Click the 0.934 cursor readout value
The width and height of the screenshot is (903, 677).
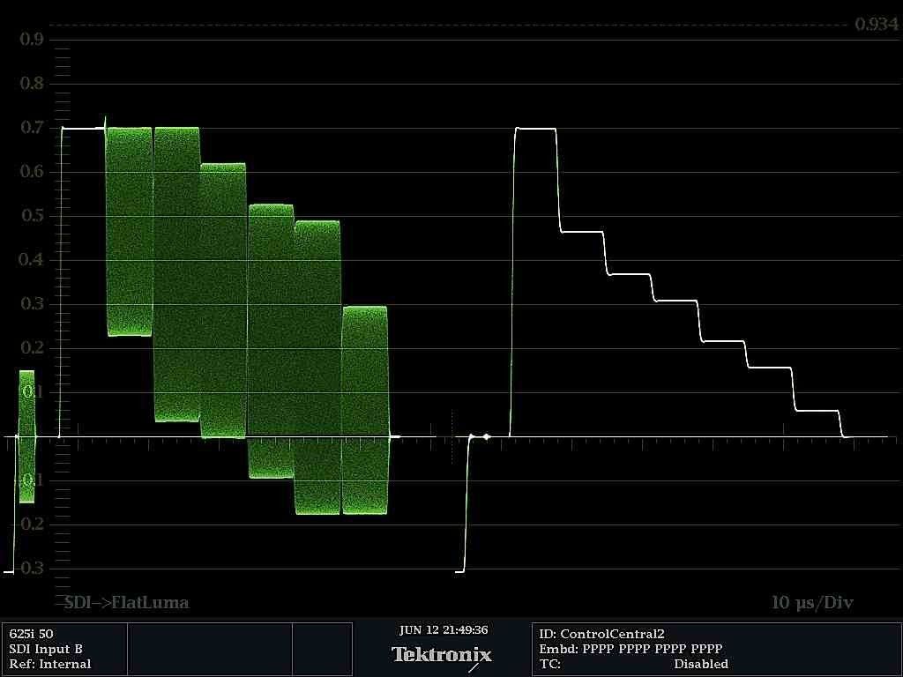876,24
